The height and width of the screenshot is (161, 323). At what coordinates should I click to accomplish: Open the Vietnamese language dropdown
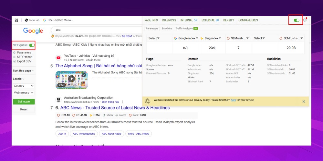click(x=24, y=93)
